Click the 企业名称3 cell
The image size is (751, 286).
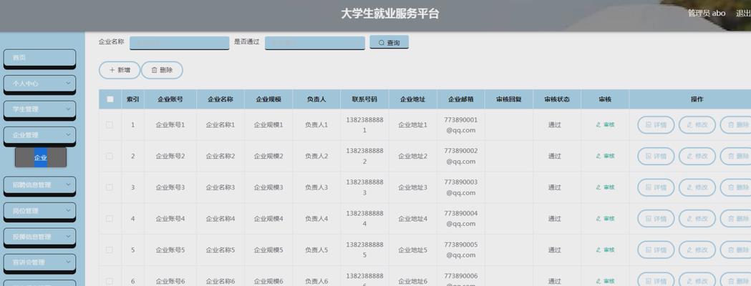[221, 187]
